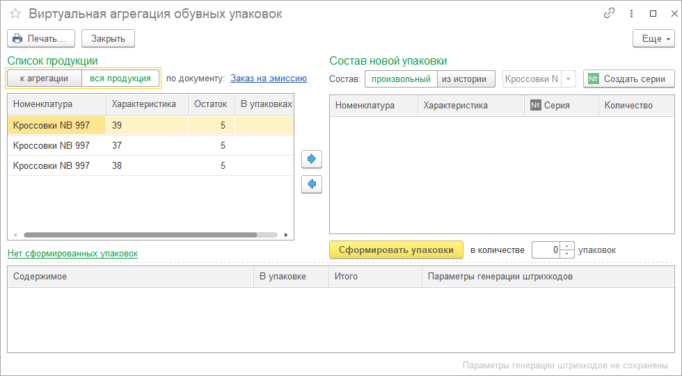Expand the Кроссовки N combo box
The height and width of the screenshot is (376, 682).
point(569,79)
